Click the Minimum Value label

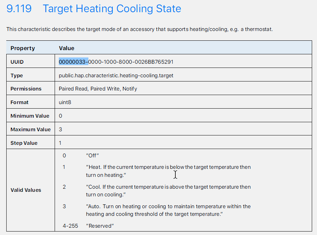pyautogui.click(x=30, y=116)
